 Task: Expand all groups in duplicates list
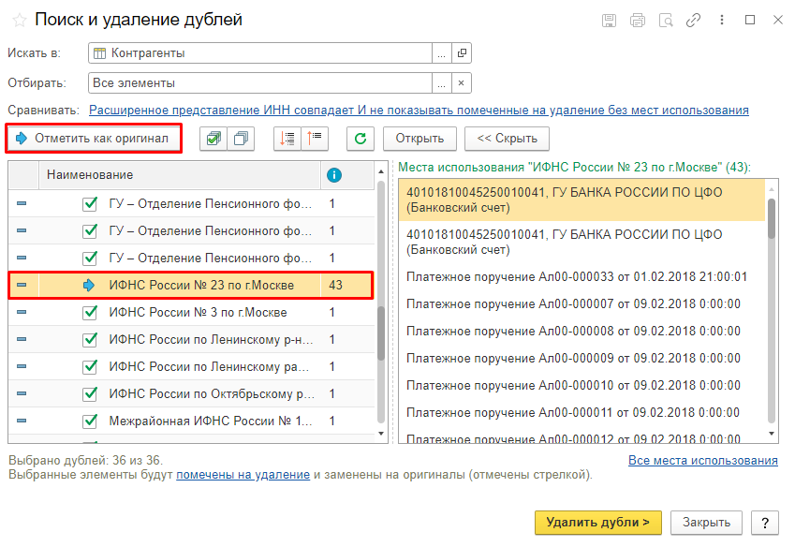(287, 139)
